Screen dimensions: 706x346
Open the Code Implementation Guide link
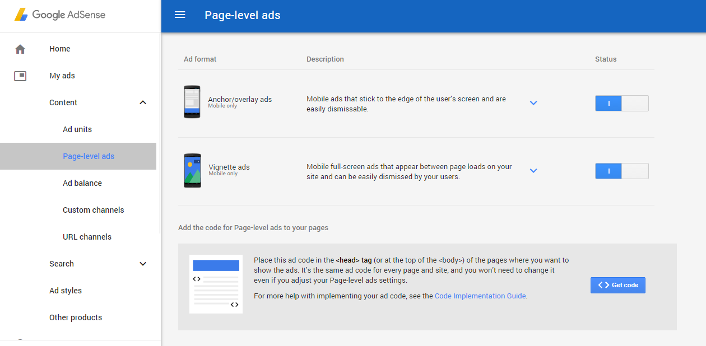coord(480,296)
